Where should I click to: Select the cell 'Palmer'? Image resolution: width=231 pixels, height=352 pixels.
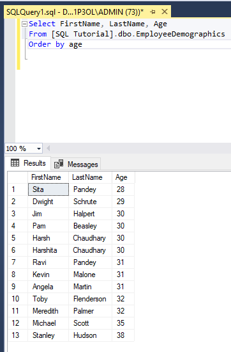pos(90,311)
